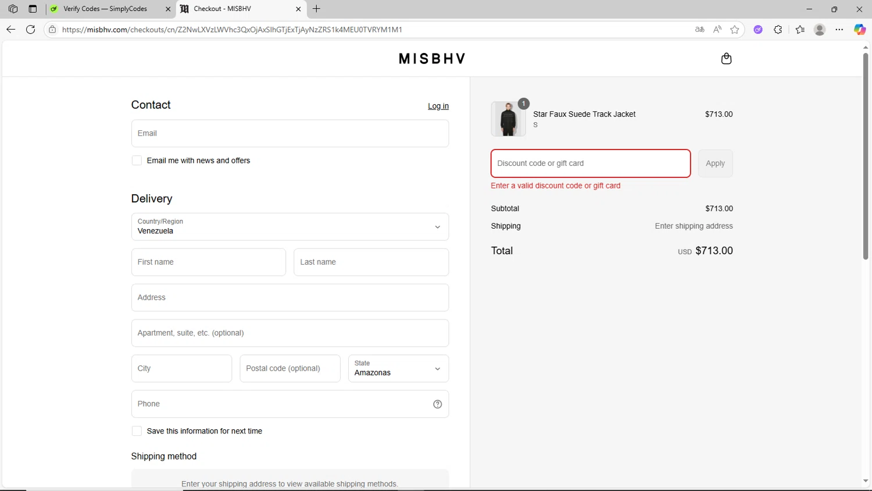Click the USD $713.00 total amount
872x491 pixels.
(705, 251)
